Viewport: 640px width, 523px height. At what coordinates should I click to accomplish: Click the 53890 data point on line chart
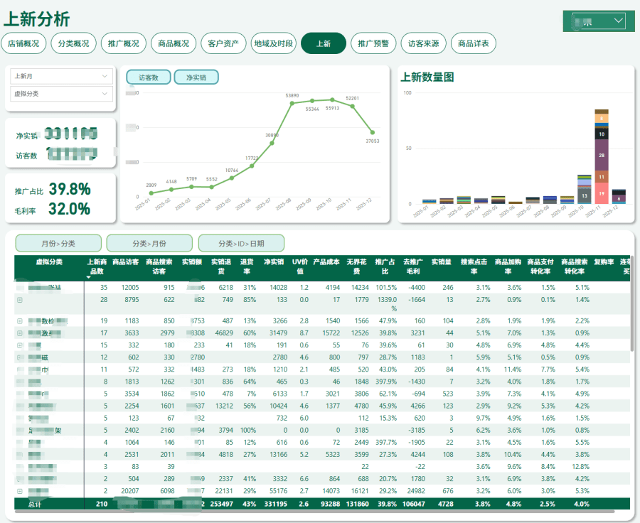(292, 103)
